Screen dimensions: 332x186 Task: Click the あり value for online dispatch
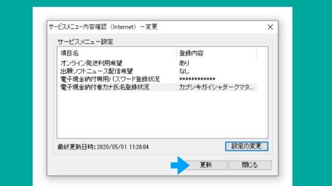tap(184, 63)
